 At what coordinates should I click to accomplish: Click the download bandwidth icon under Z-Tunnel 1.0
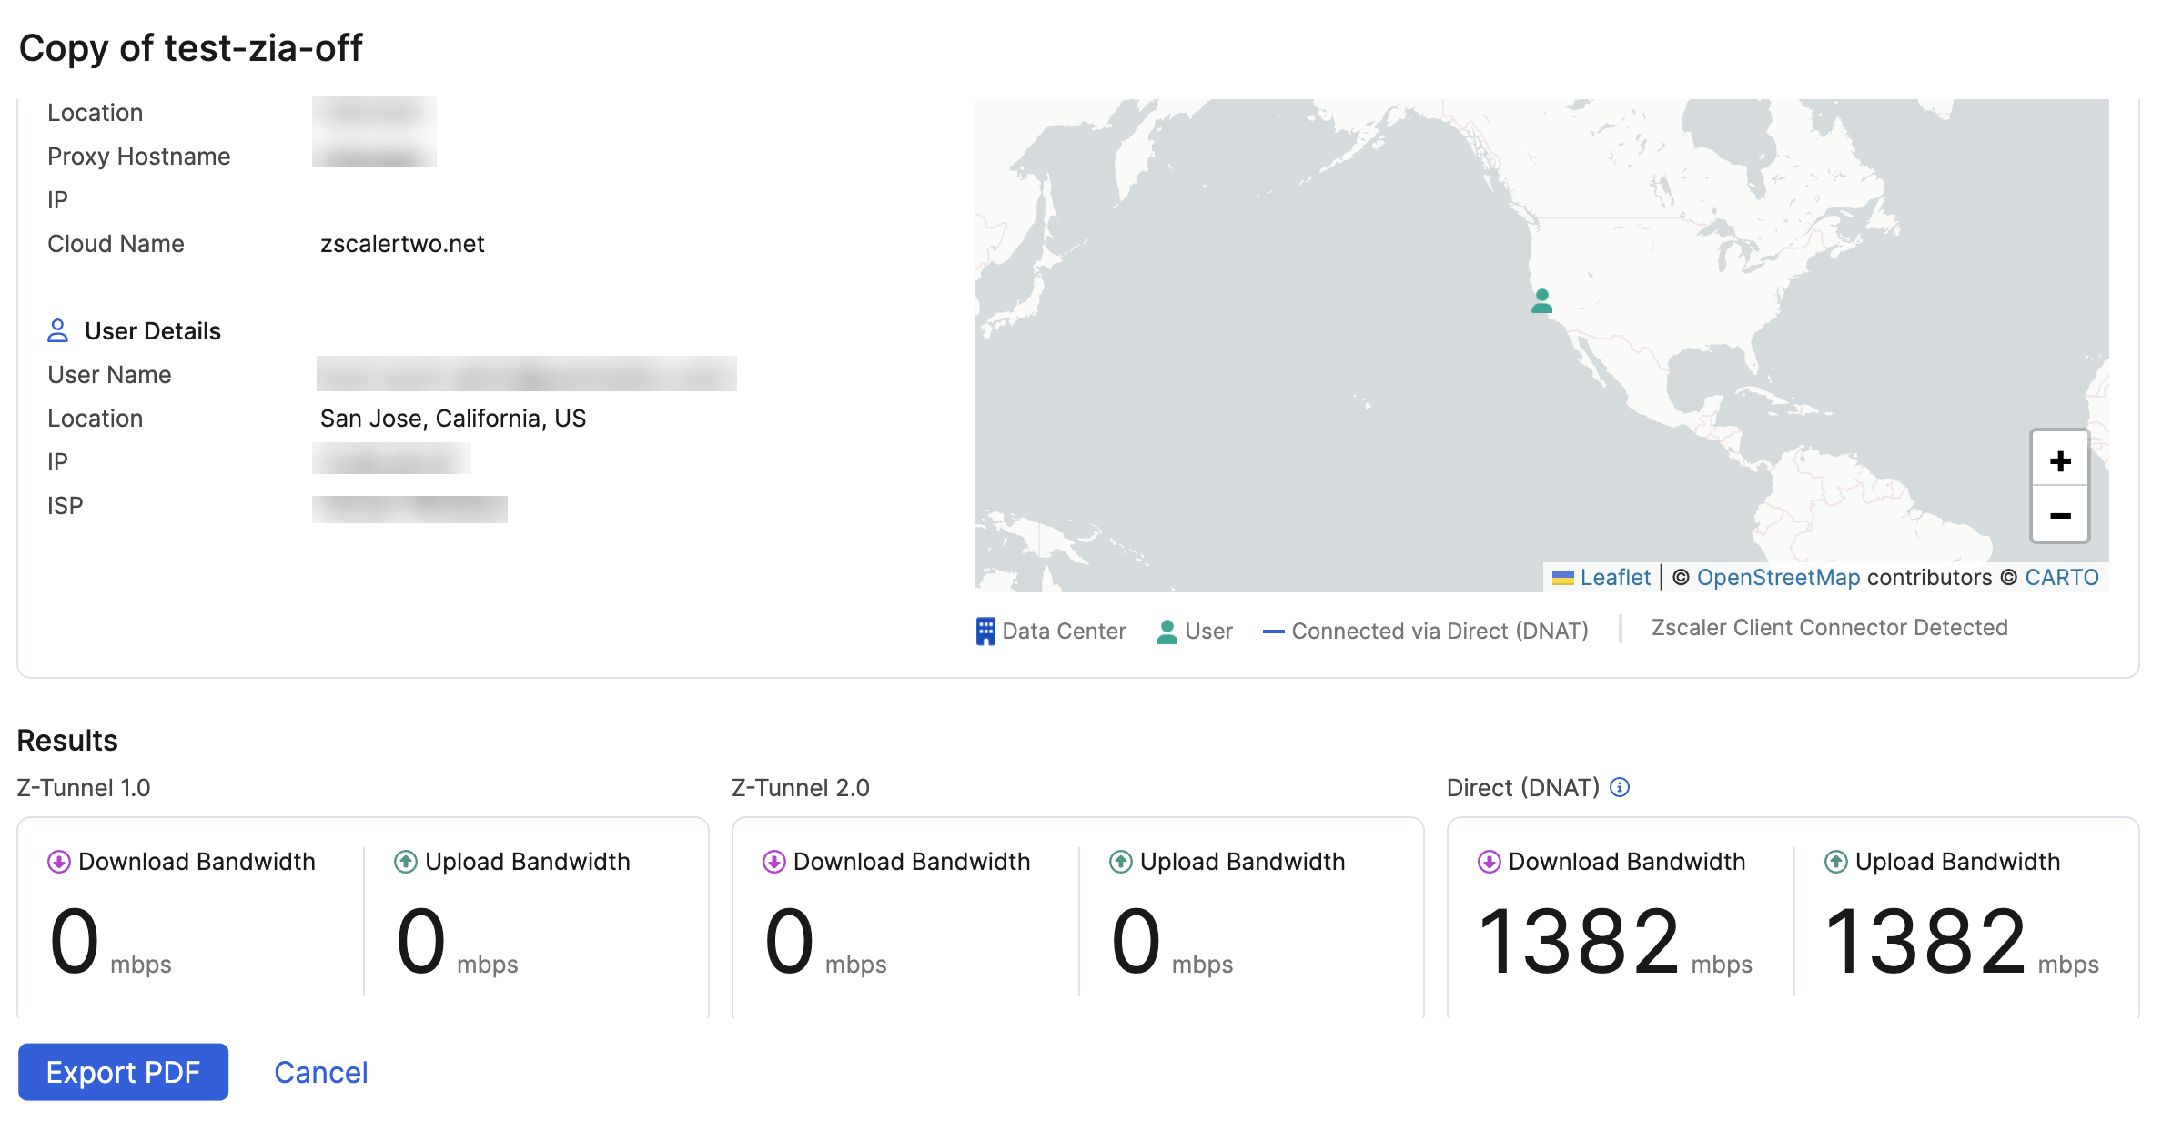[59, 861]
